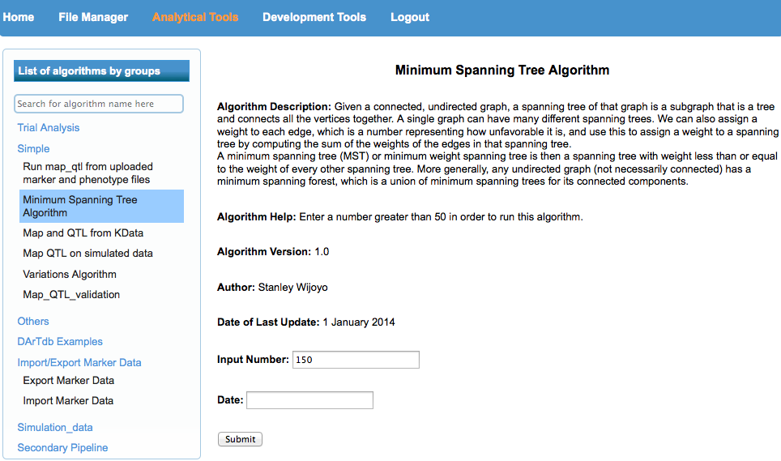
Task: Click the Algorithm Help label
Action: (x=257, y=216)
